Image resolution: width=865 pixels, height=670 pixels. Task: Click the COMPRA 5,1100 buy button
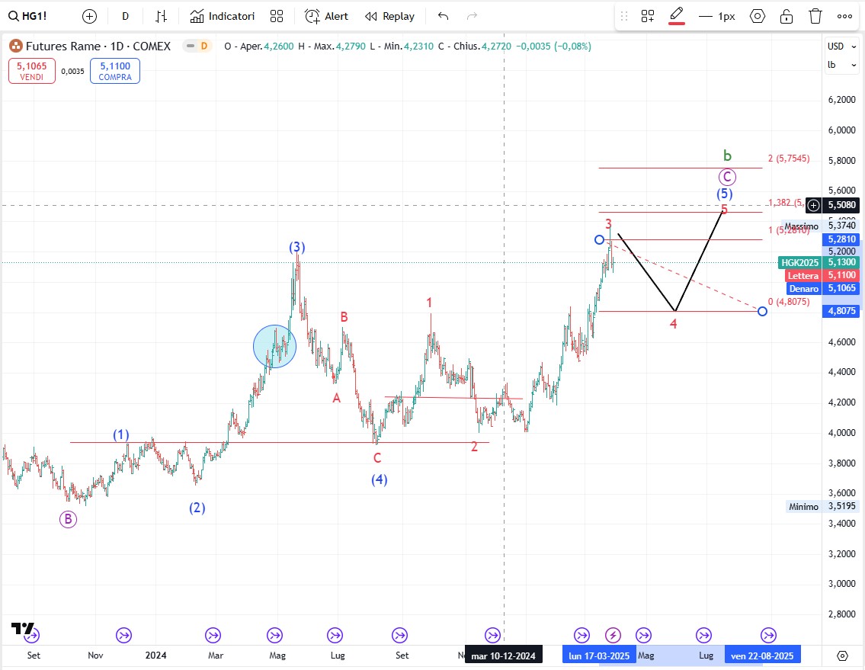tap(115, 71)
